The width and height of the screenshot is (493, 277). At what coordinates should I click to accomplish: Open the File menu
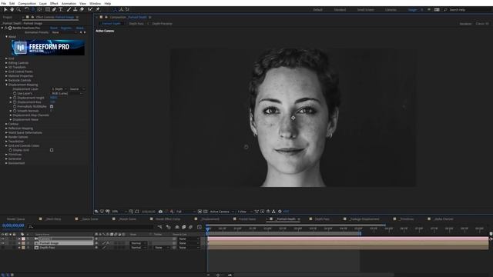3,3
